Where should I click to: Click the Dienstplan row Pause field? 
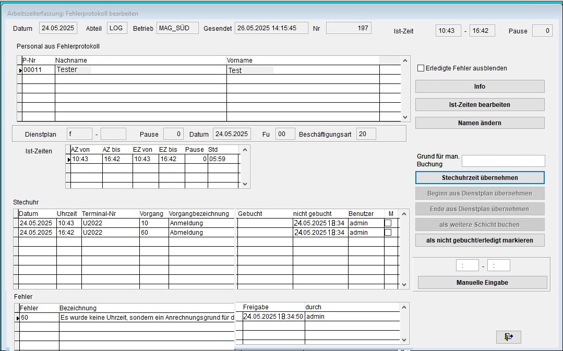[x=173, y=134]
